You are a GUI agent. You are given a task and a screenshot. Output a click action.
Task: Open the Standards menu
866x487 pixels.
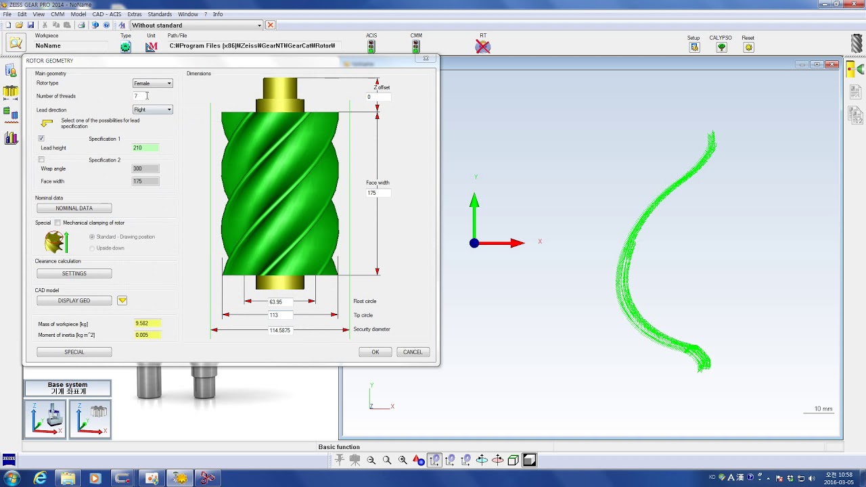pos(160,14)
